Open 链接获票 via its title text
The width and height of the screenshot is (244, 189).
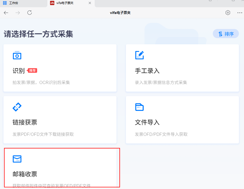tap(25, 122)
